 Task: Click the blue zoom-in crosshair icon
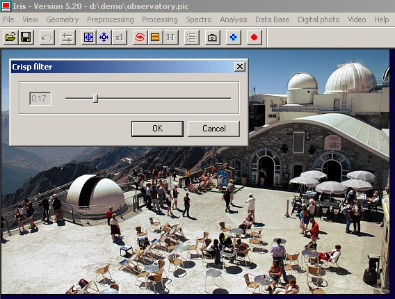89,38
